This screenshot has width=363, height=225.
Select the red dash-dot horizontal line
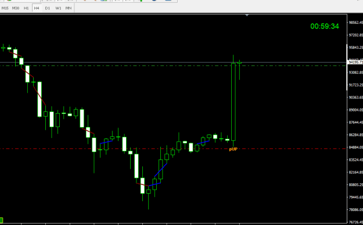(x=173, y=148)
